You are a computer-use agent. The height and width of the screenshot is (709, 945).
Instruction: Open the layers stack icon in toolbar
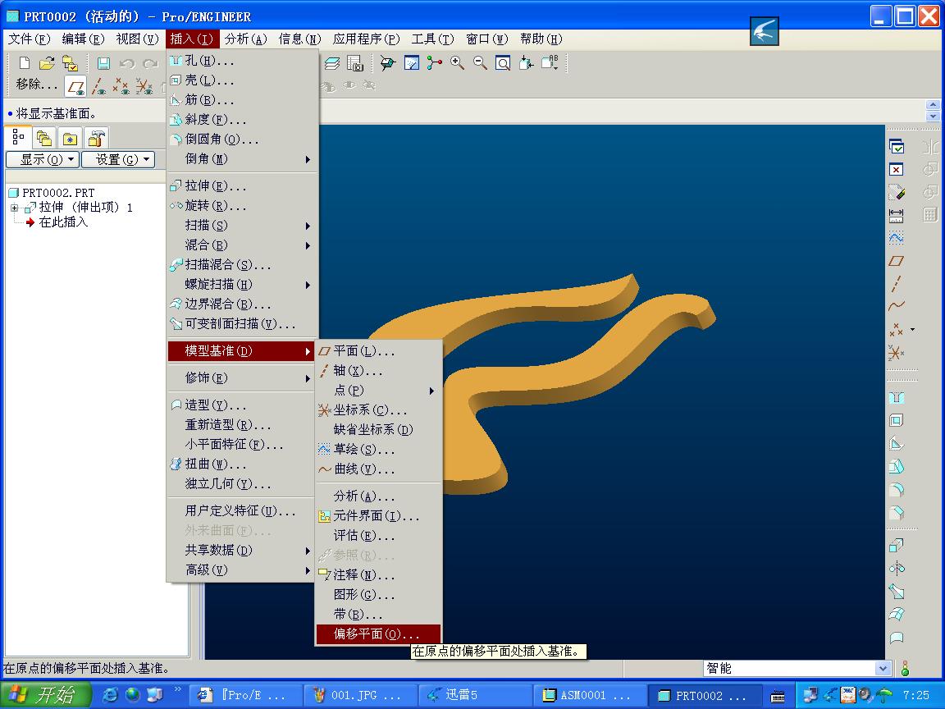(x=332, y=62)
